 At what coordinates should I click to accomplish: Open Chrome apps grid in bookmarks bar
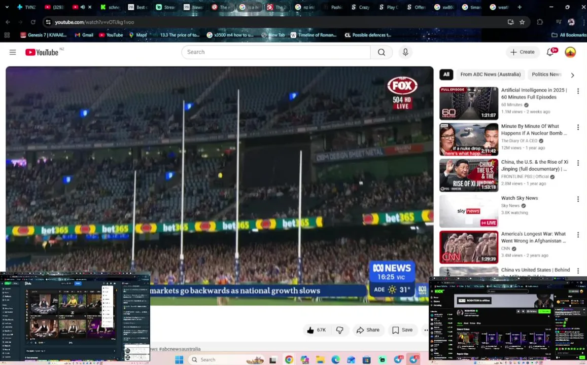pos(7,35)
